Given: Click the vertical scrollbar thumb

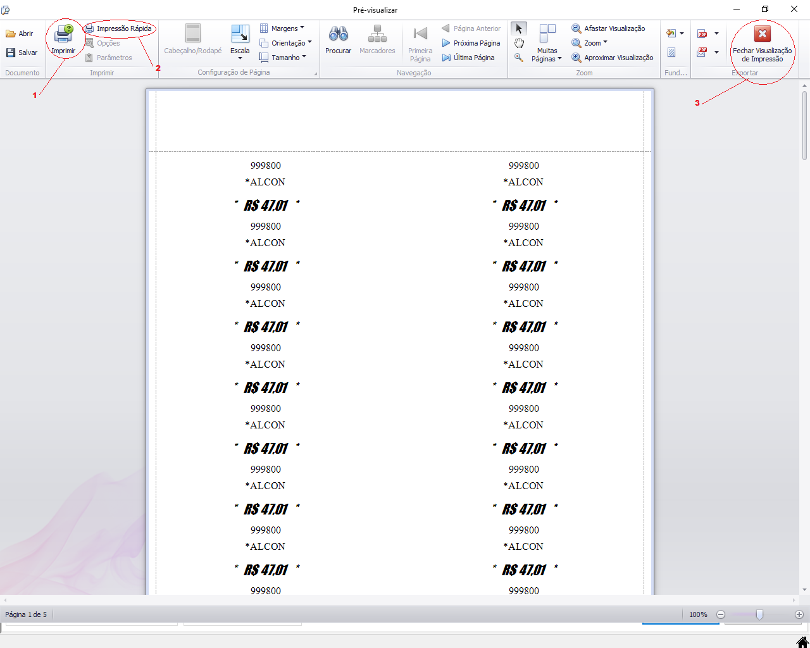Looking at the screenshot, I should (x=804, y=125).
